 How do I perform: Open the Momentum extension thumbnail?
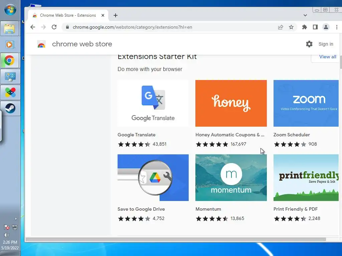pyautogui.click(x=231, y=178)
